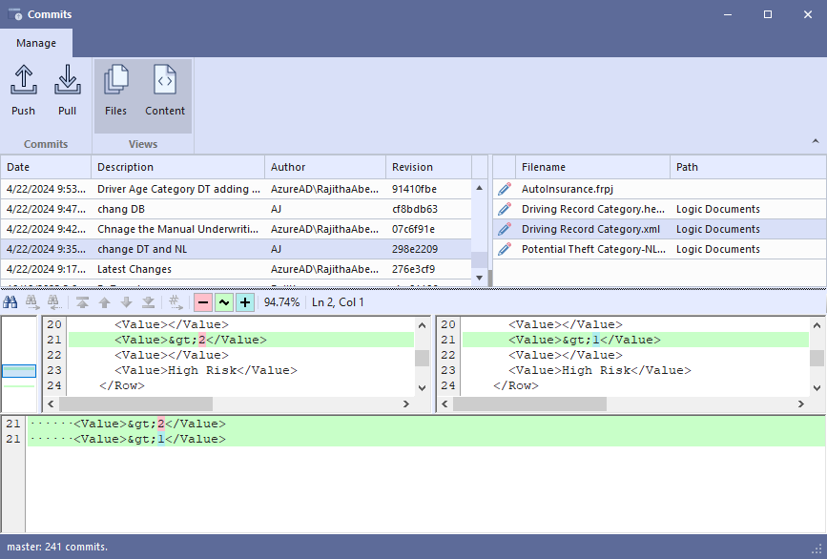The image size is (827, 559).
Task: Click the left diff pane scroll-right arrow
Action: [x=406, y=404]
